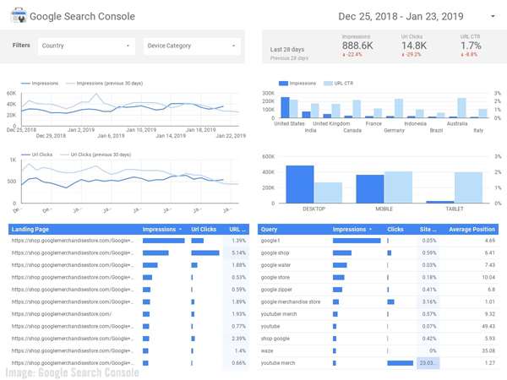Click the -22.4% impressions change indicator

point(352,55)
